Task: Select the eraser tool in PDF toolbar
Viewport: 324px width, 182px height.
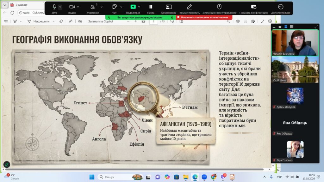Action: click(61, 21)
